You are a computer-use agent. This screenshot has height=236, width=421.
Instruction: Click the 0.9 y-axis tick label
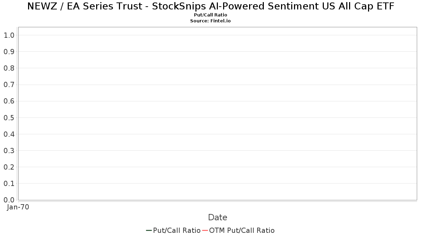click(9, 52)
